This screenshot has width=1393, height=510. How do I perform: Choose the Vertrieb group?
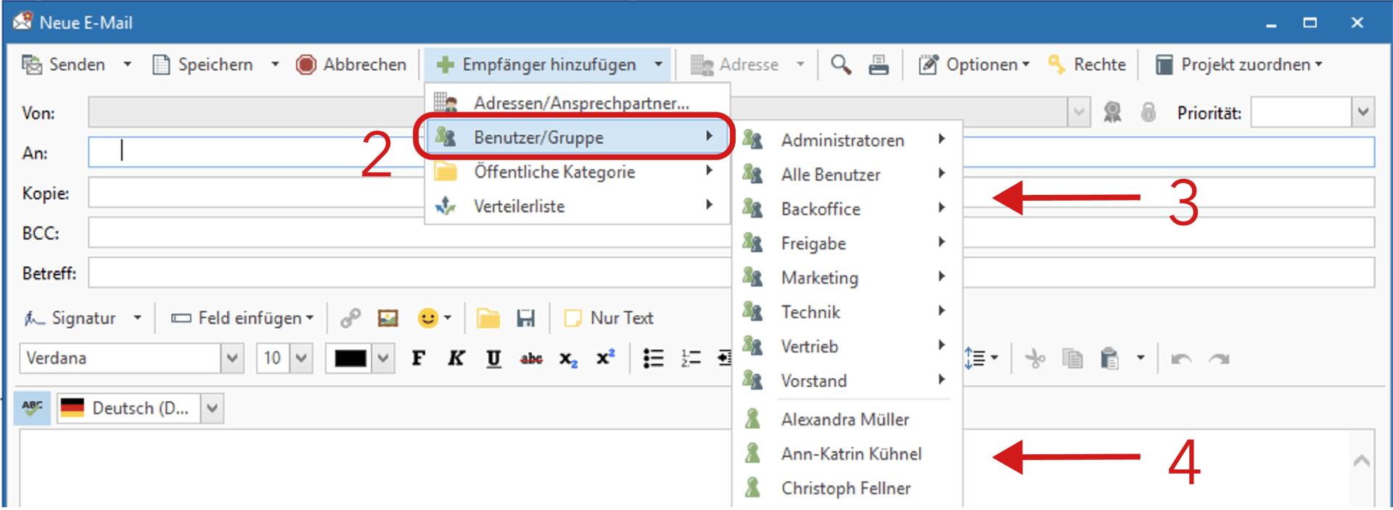click(847, 346)
